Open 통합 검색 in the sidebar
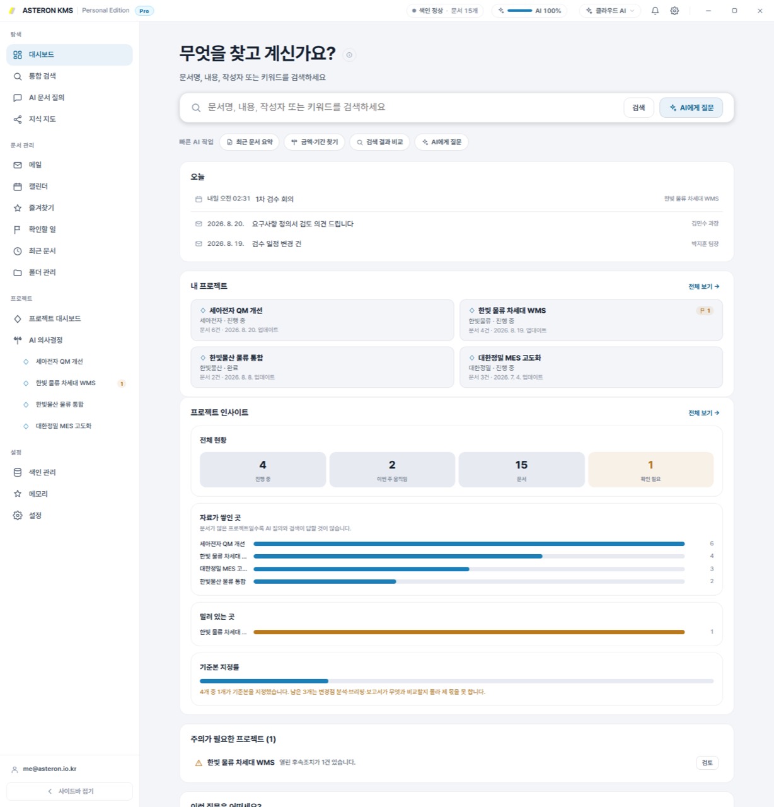The image size is (774, 807). pyautogui.click(x=69, y=76)
